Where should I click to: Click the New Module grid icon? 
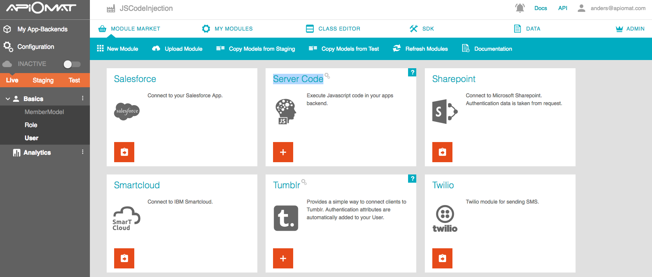(x=100, y=48)
